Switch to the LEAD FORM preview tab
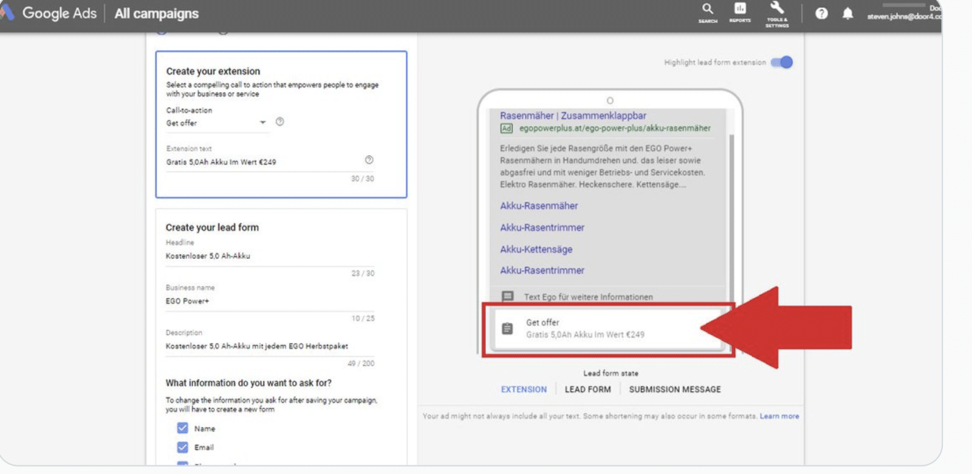The height and width of the screenshot is (474, 972). pos(587,390)
